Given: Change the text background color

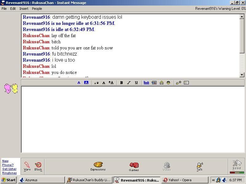Looking at the screenshot, I should click(86, 82).
